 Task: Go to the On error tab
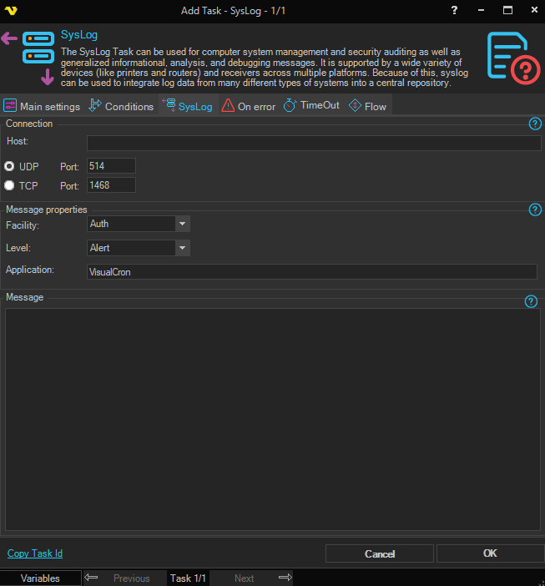(248, 106)
